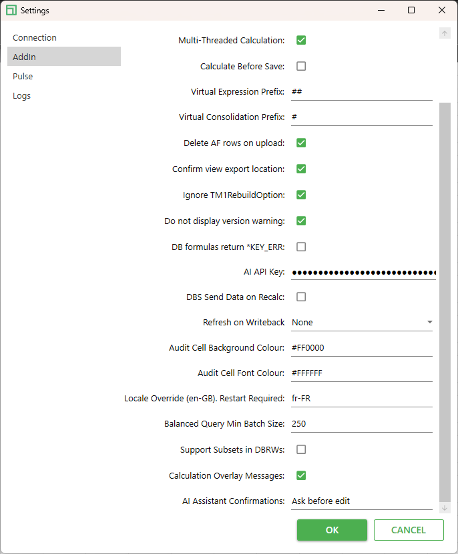Click the scroll up arrow

(x=445, y=33)
